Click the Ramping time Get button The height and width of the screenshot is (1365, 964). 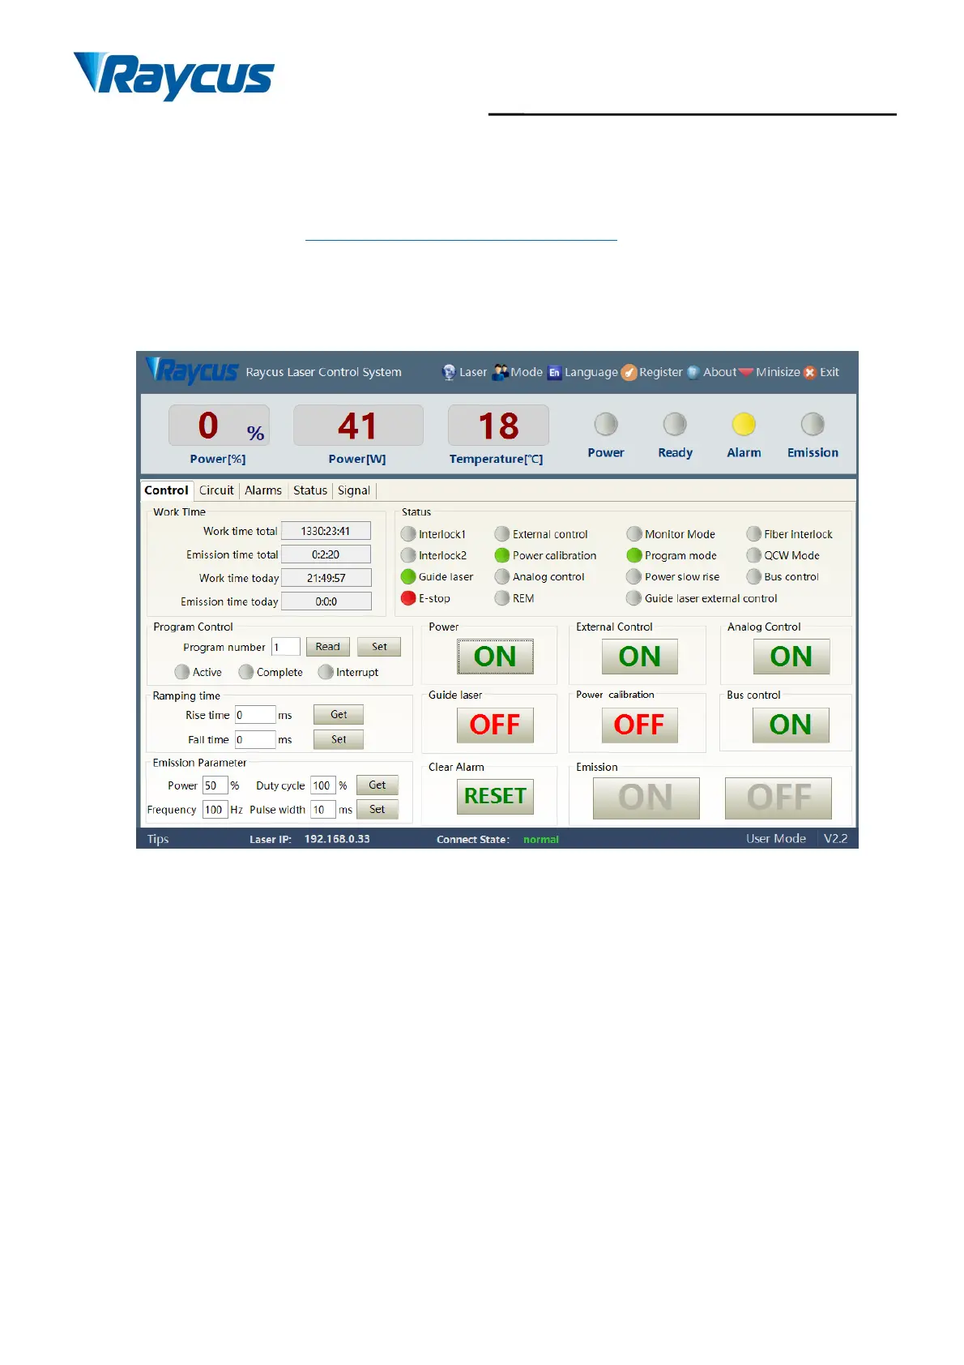click(x=339, y=715)
